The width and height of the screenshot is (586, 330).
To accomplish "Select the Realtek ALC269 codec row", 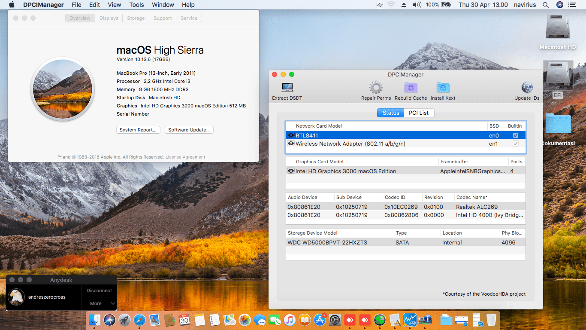I will [x=406, y=207].
